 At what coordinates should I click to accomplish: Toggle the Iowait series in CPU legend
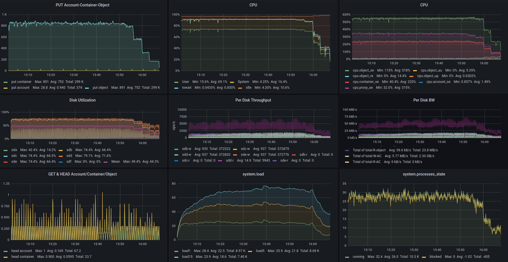coord(187,88)
